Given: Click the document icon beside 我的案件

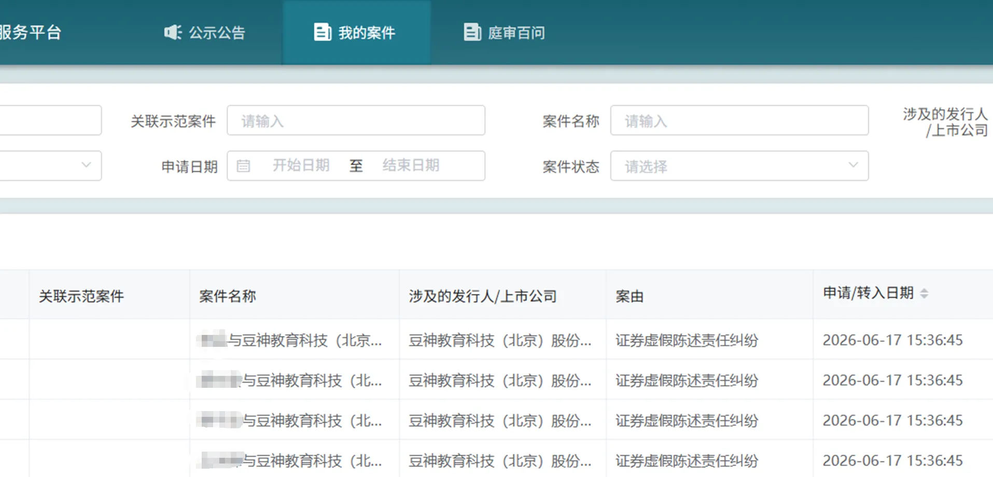Looking at the screenshot, I should coord(323,32).
